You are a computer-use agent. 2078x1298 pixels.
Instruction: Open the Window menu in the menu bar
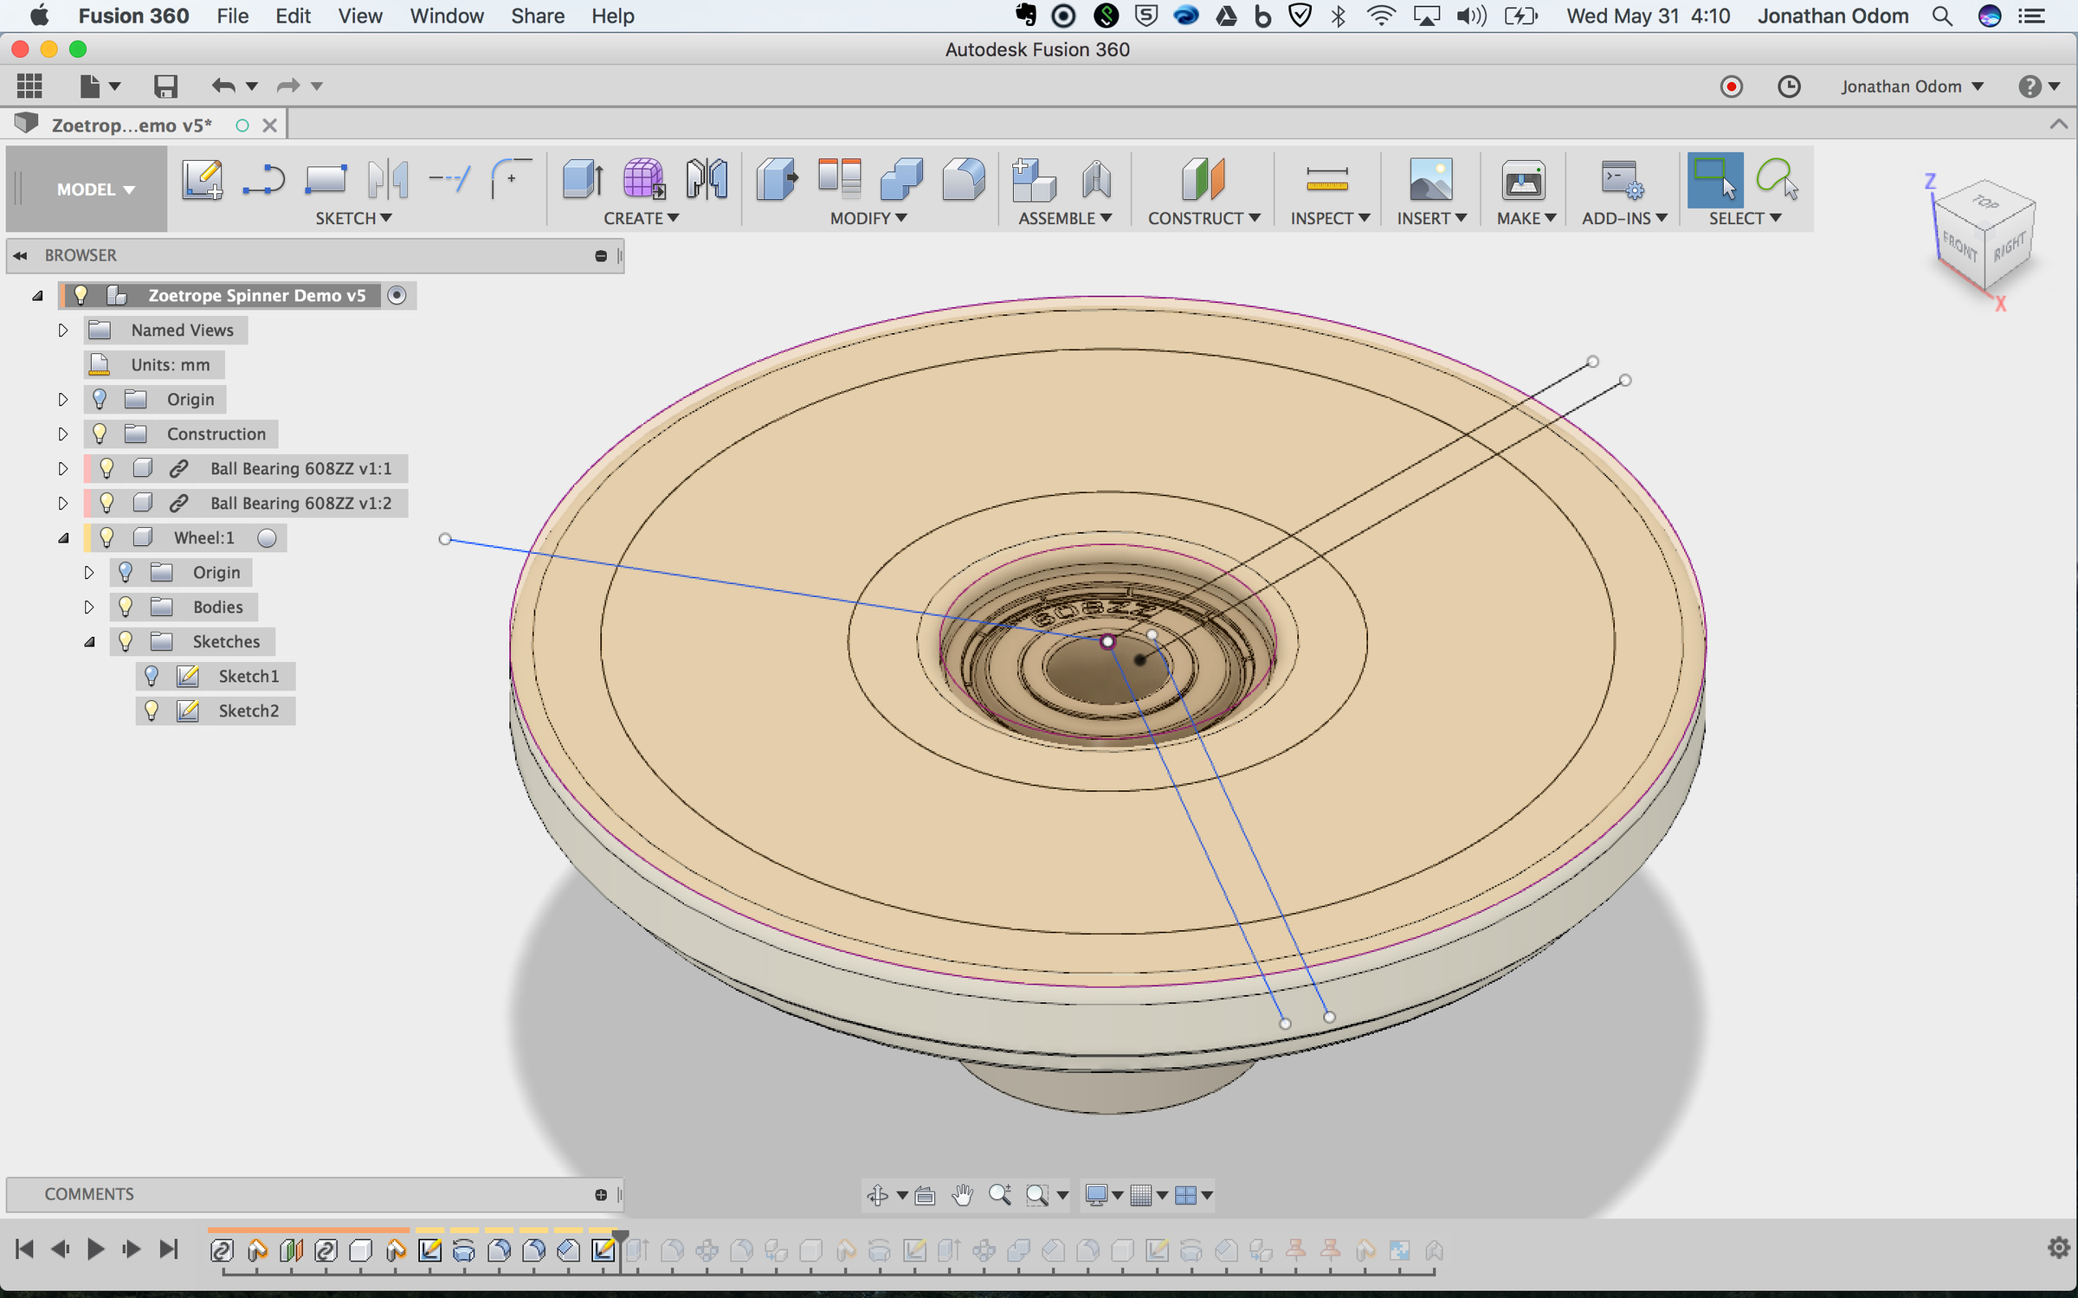[x=447, y=16]
